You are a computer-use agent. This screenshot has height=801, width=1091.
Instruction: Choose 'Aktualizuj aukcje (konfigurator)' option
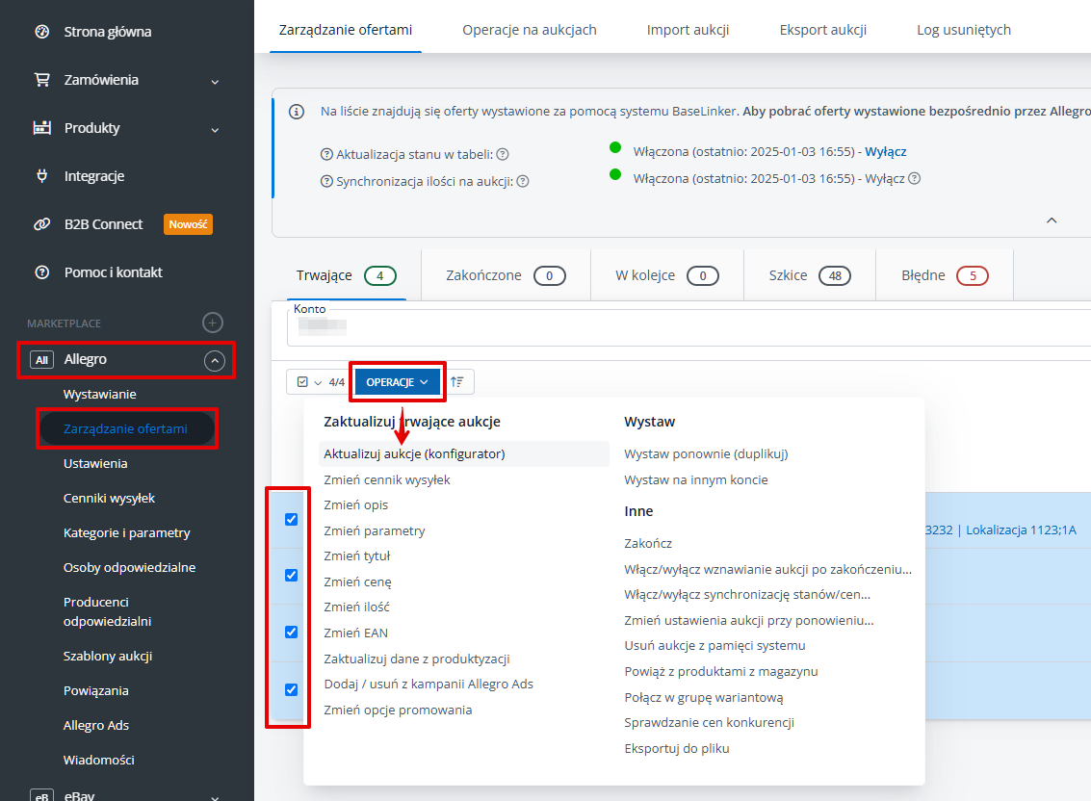(463, 453)
